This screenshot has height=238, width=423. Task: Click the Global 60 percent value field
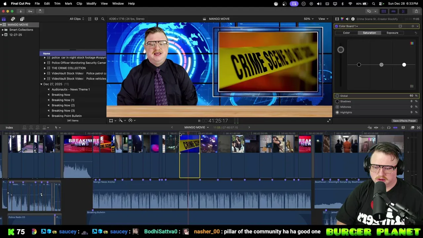(x=411, y=96)
